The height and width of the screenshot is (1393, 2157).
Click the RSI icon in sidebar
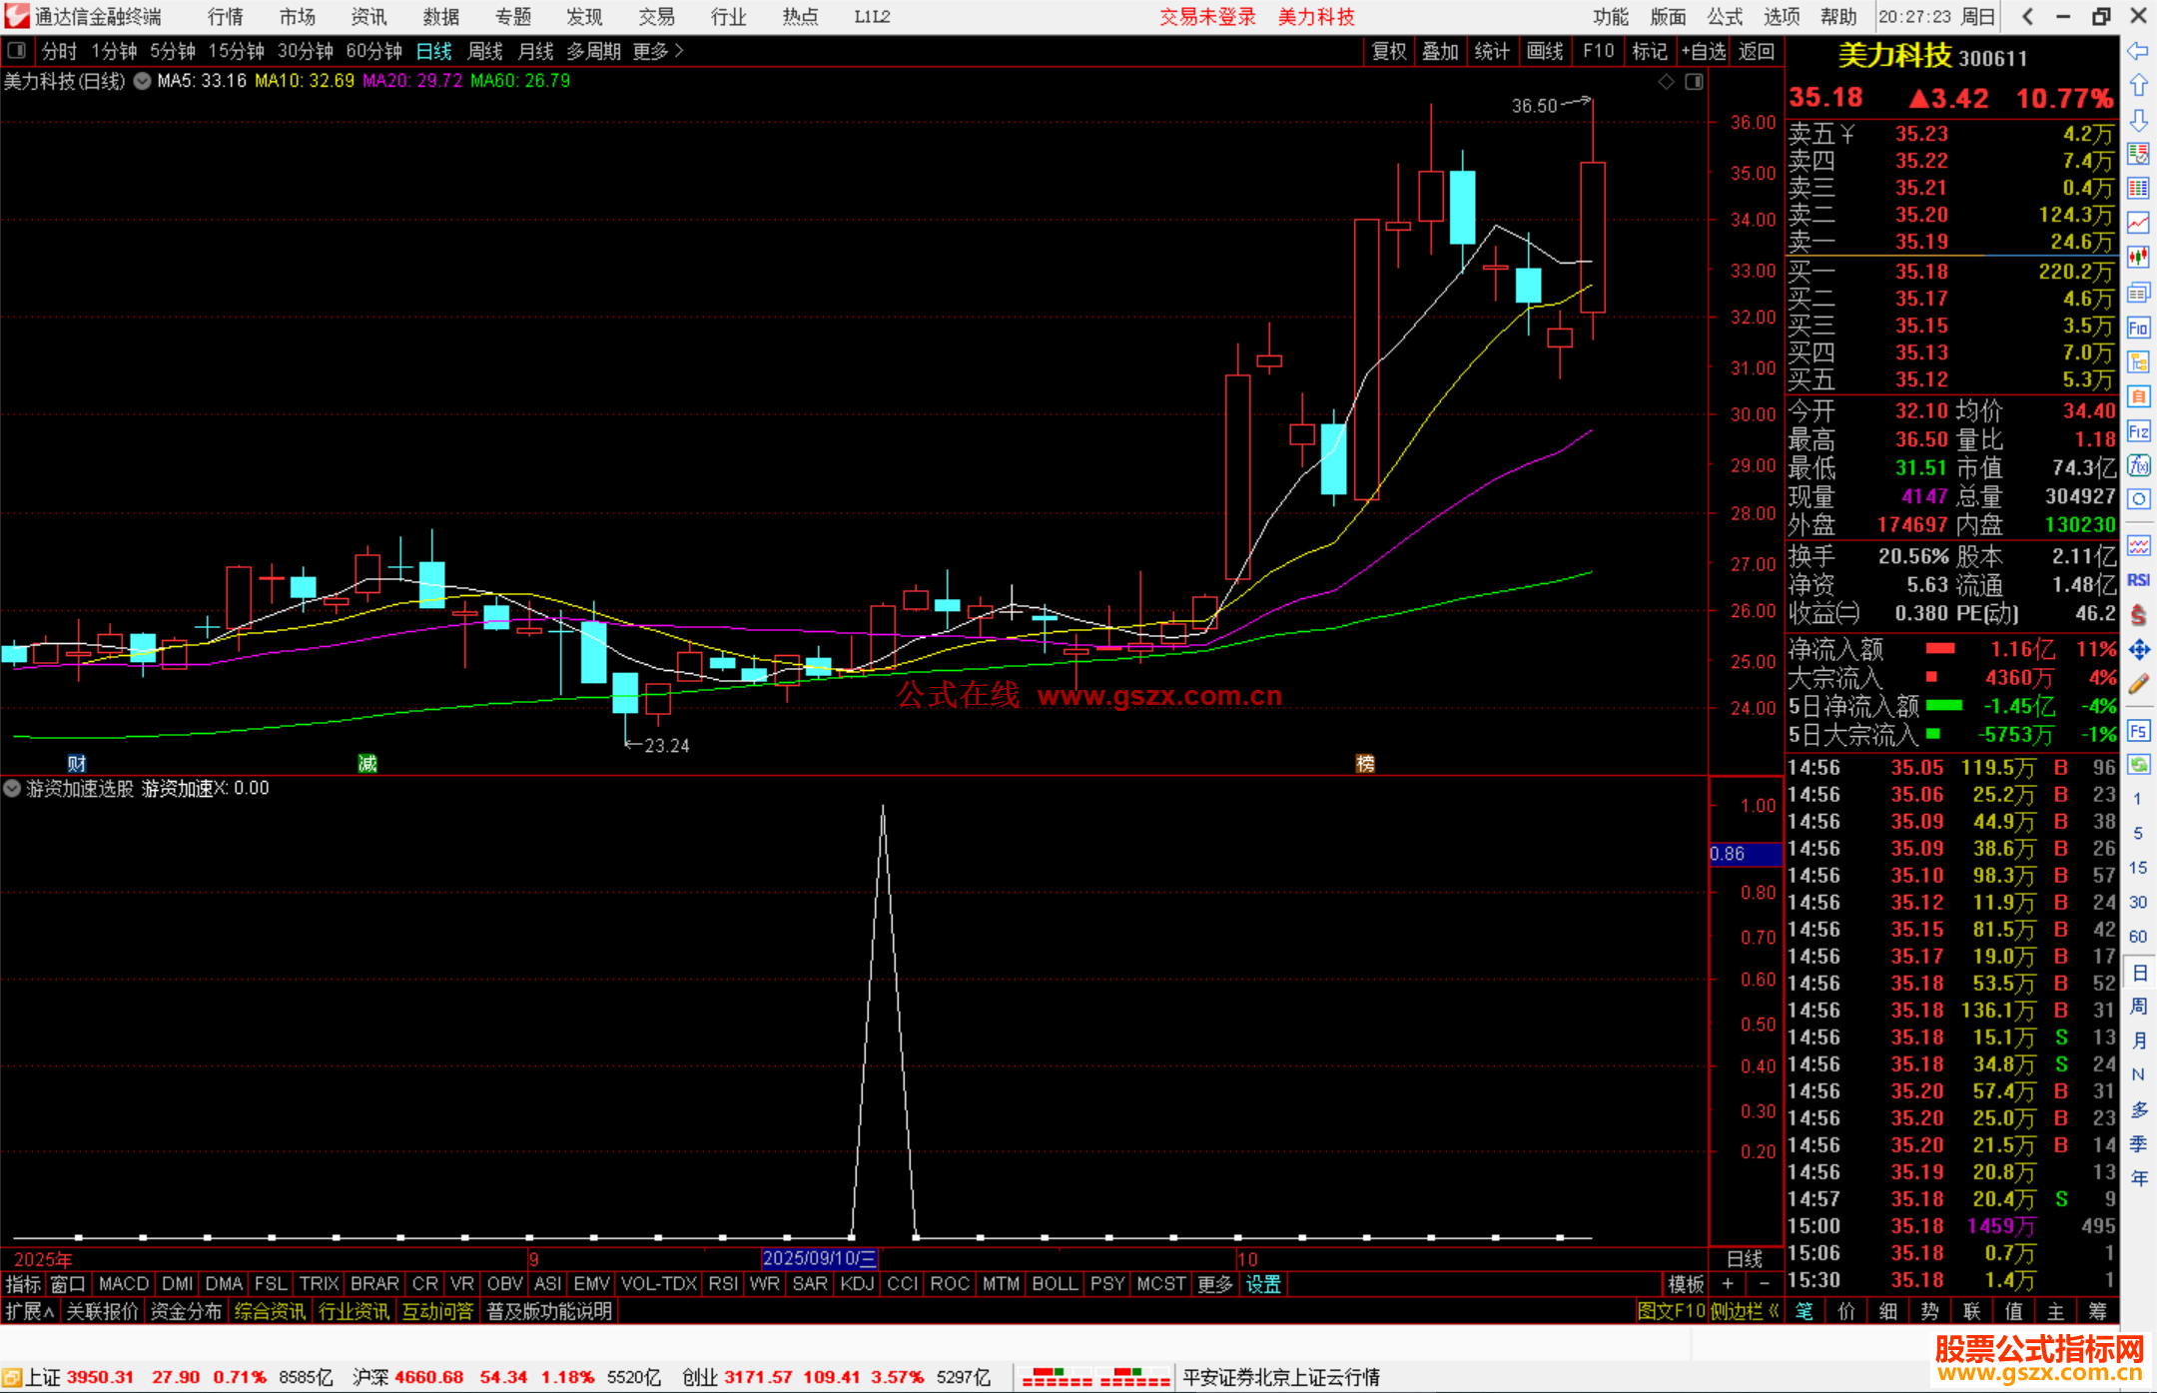[2138, 580]
